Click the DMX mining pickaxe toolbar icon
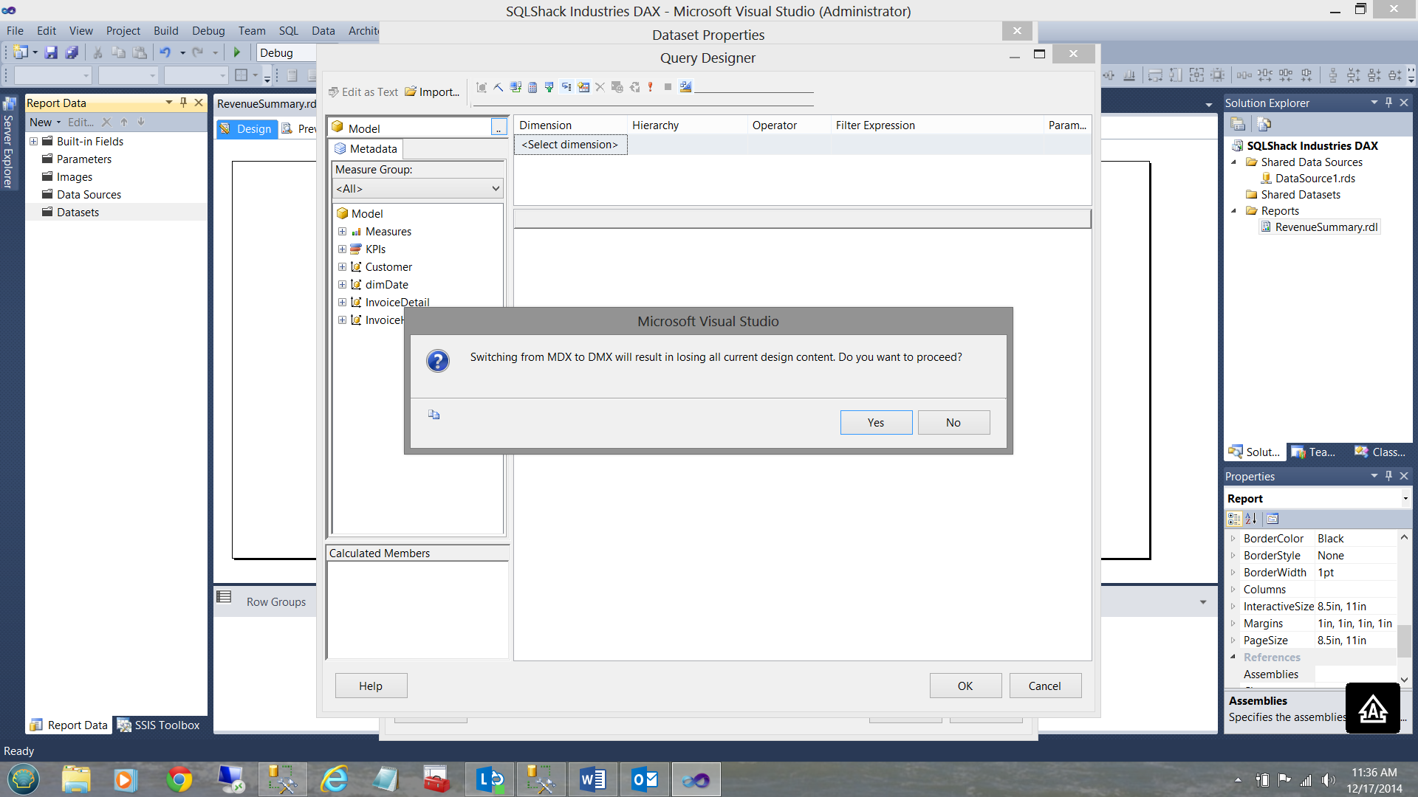The image size is (1418, 797). [x=499, y=87]
